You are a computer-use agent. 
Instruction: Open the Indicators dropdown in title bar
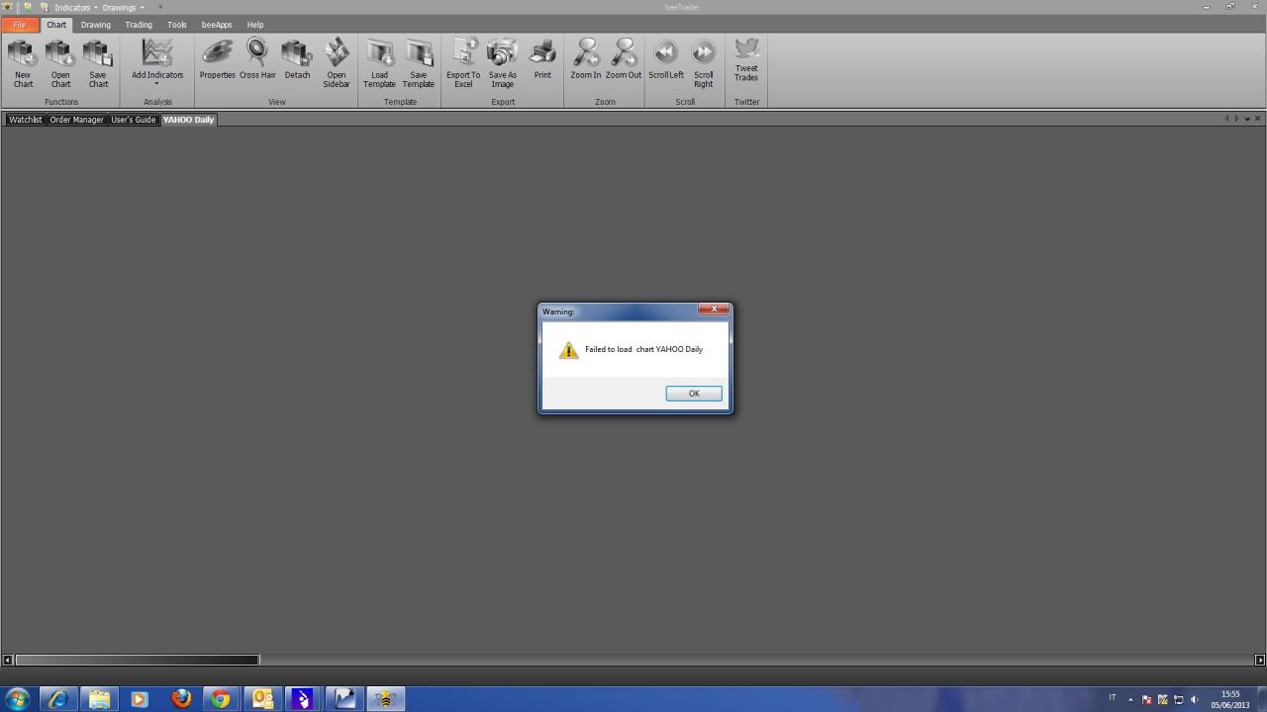[x=76, y=7]
